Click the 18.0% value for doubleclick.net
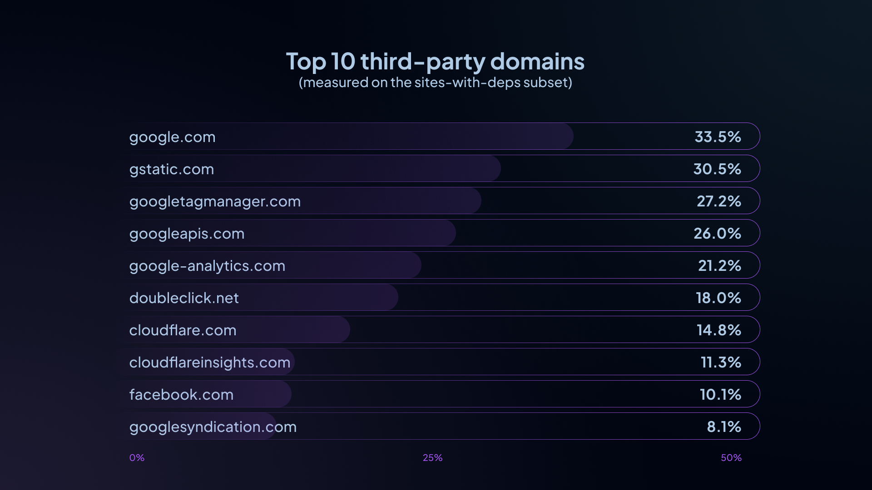The width and height of the screenshot is (872, 490). point(718,298)
